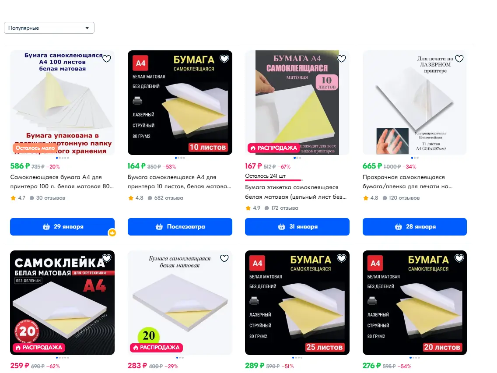Image resolution: width=497 pixels, height=373 pixels.
Task: Click heart icon on Самоклейка А4 product
Action: pyautogui.click(x=106, y=258)
